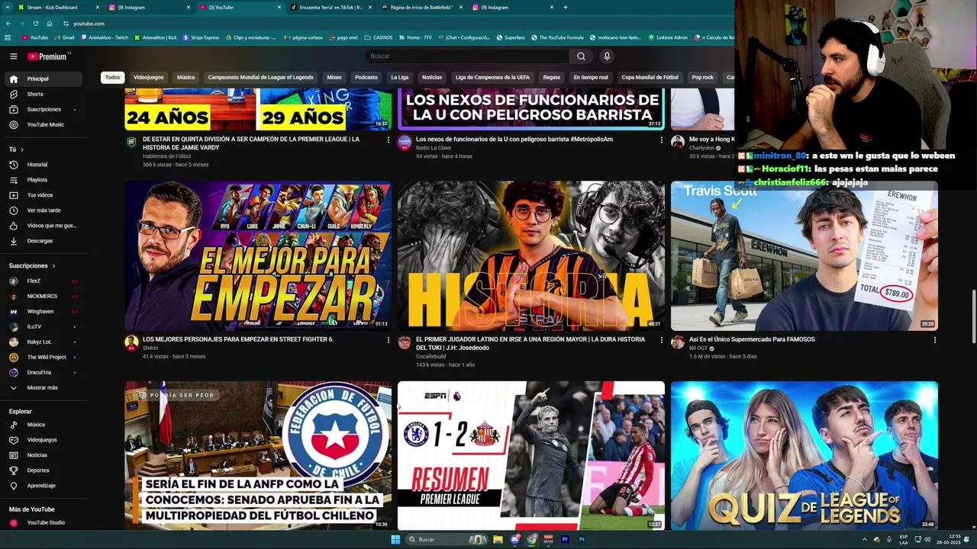
Task: Open the Quiz de League of Legends thumbnail
Action: pos(804,455)
